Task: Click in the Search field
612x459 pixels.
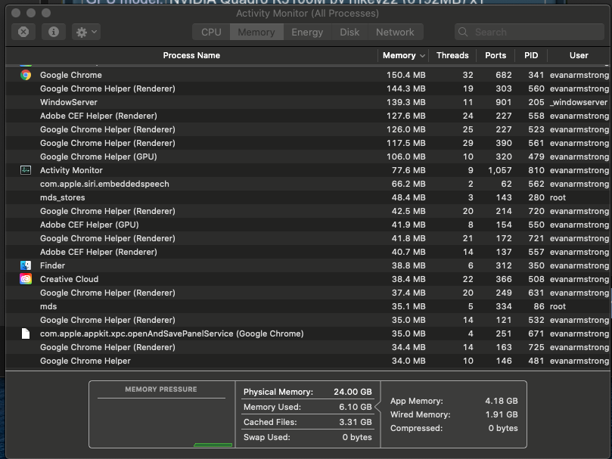Action: [x=530, y=32]
